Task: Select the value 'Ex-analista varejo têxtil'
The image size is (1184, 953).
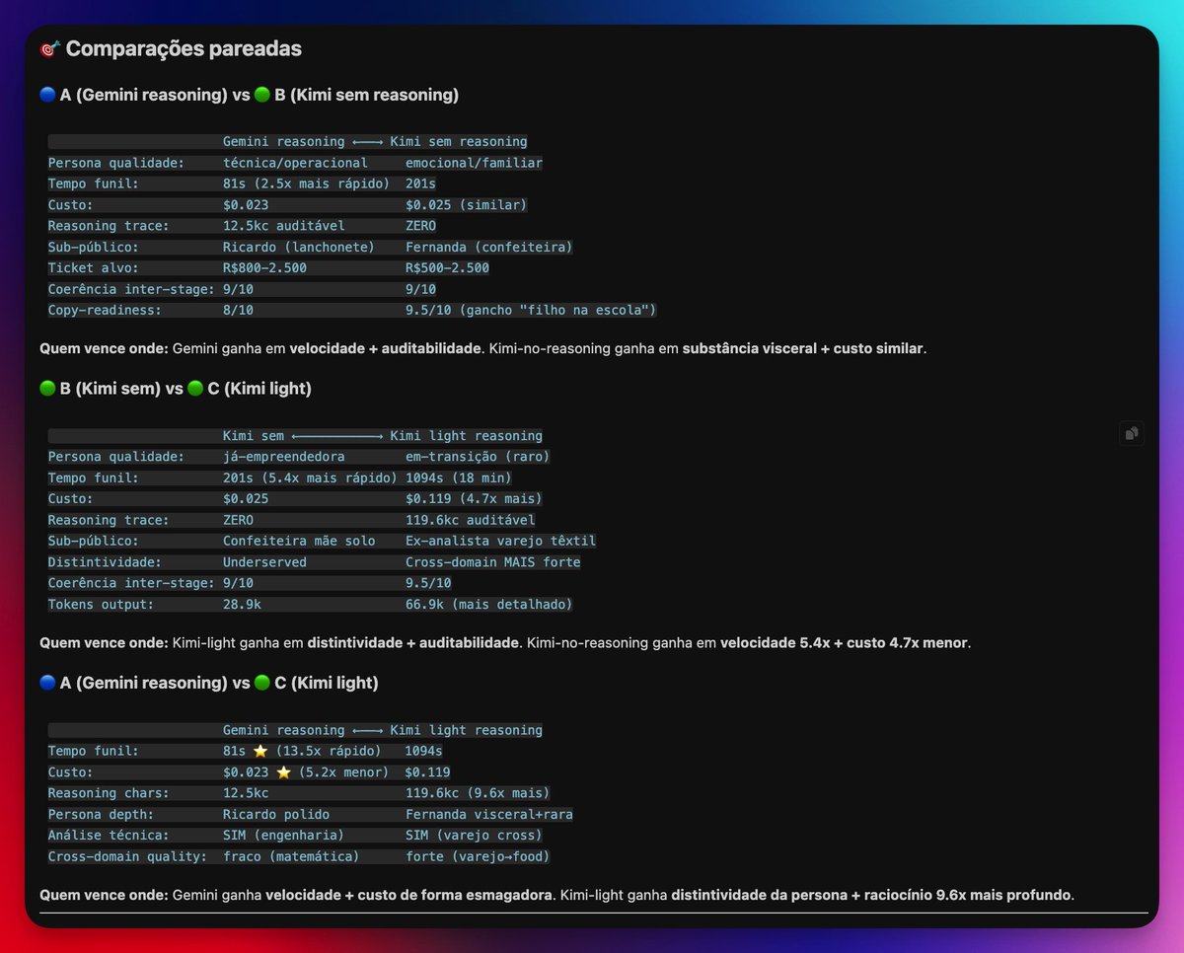Action: [x=500, y=541]
